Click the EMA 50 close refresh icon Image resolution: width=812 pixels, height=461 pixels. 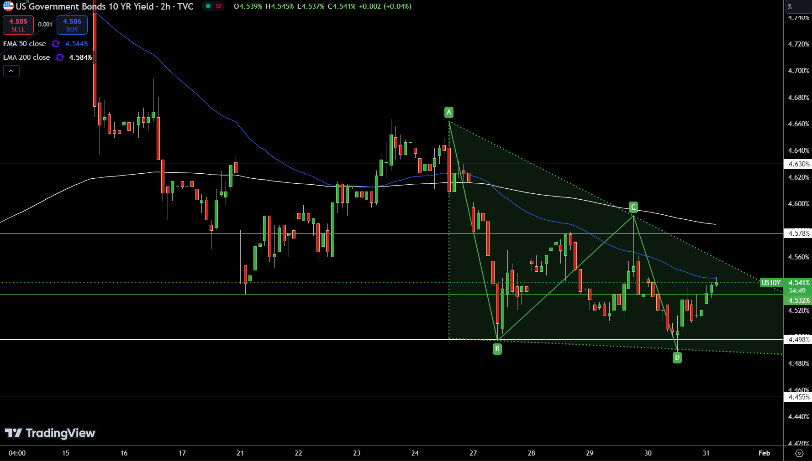point(56,44)
